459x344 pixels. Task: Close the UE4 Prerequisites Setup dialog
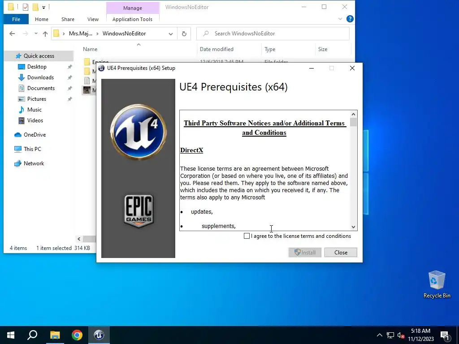[x=352, y=68]
